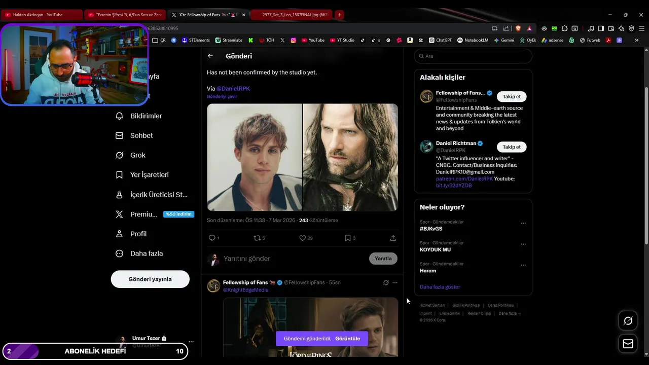Click the Yanıtla reply button
This screenshot has width=649, height=365.
[x=383, y=259]
